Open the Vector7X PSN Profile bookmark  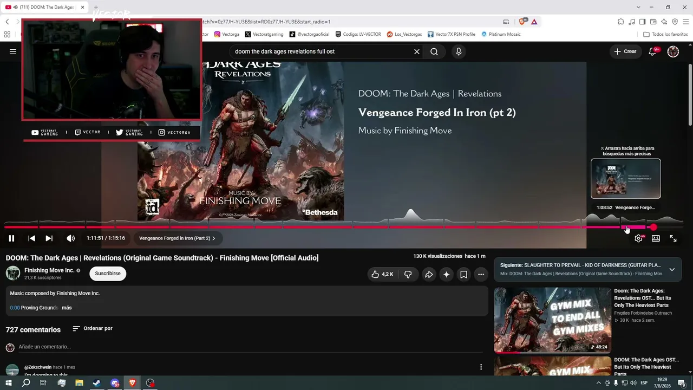pos(452,34)
